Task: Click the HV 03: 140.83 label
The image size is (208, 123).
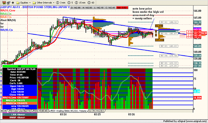Action: (169, 46)
